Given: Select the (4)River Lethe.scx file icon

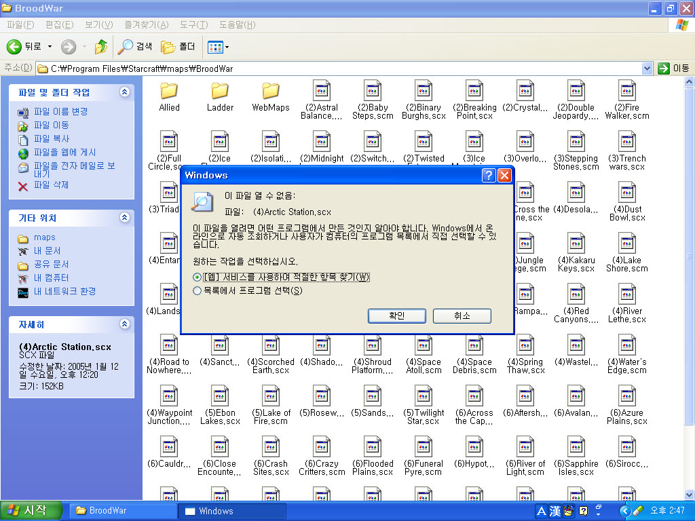Looking at the screenshot, I should click(x=626, y=294).
